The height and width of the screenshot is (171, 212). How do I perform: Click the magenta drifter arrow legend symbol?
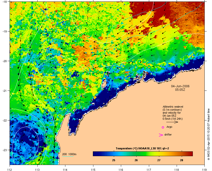[x=161, y=135]
